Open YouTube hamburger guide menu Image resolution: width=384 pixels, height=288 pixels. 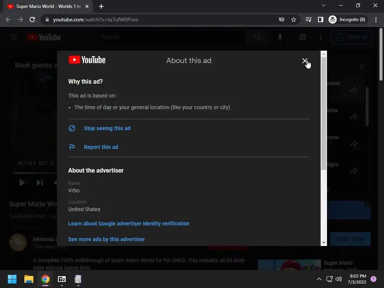[13, 37]
